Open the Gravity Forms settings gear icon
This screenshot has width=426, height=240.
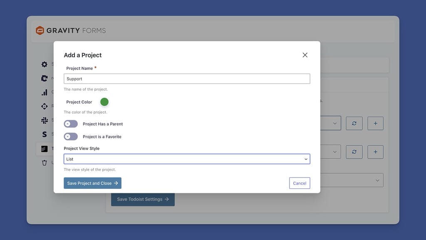(x=45, y=64)
